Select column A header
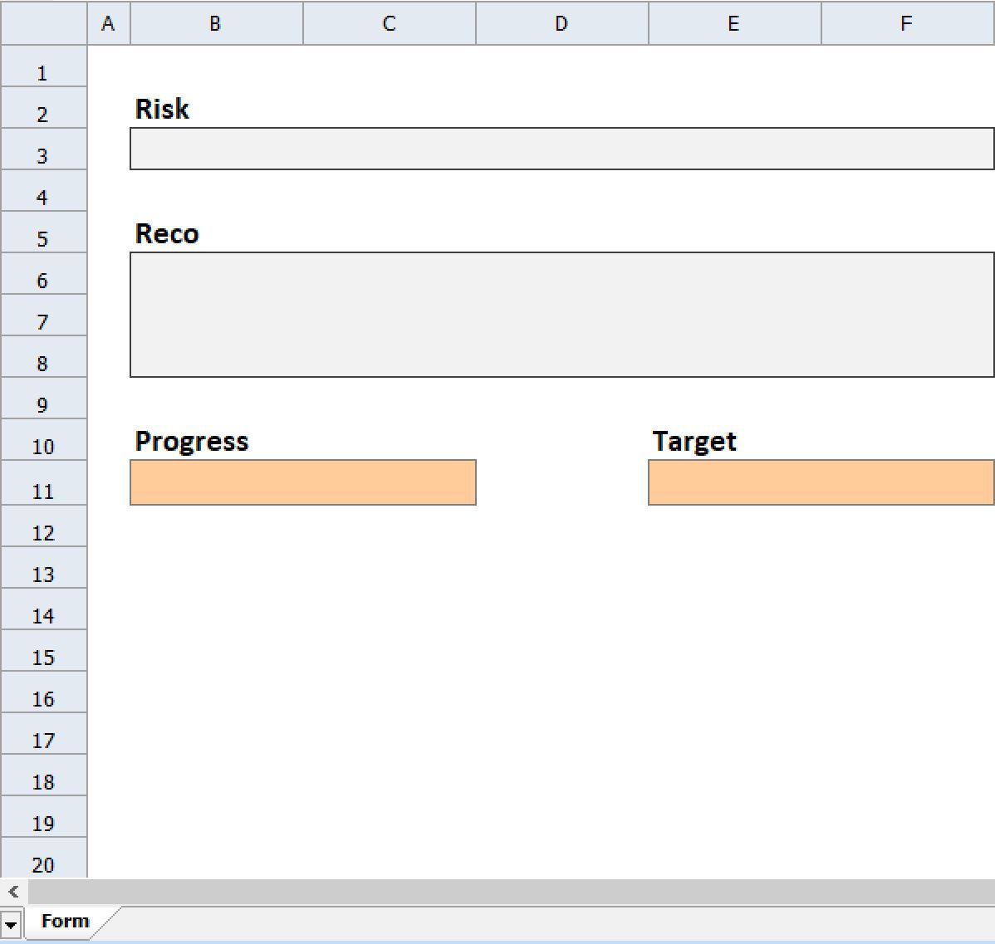This screenshot has width=995, height=944. tap(109, 23)
